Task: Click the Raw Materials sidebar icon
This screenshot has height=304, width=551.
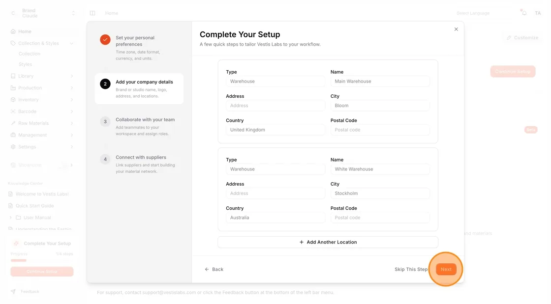Action: pos(13,123)
